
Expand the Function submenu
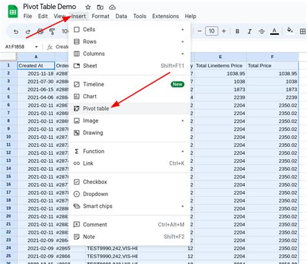tap(130, 151)
